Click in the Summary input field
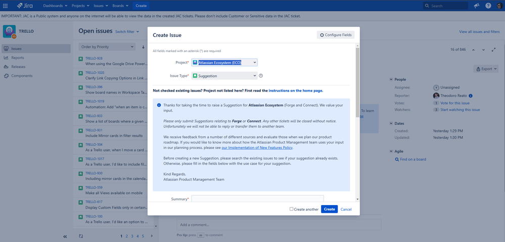Viewport: 505px width, 242px height. pos(258,199)
